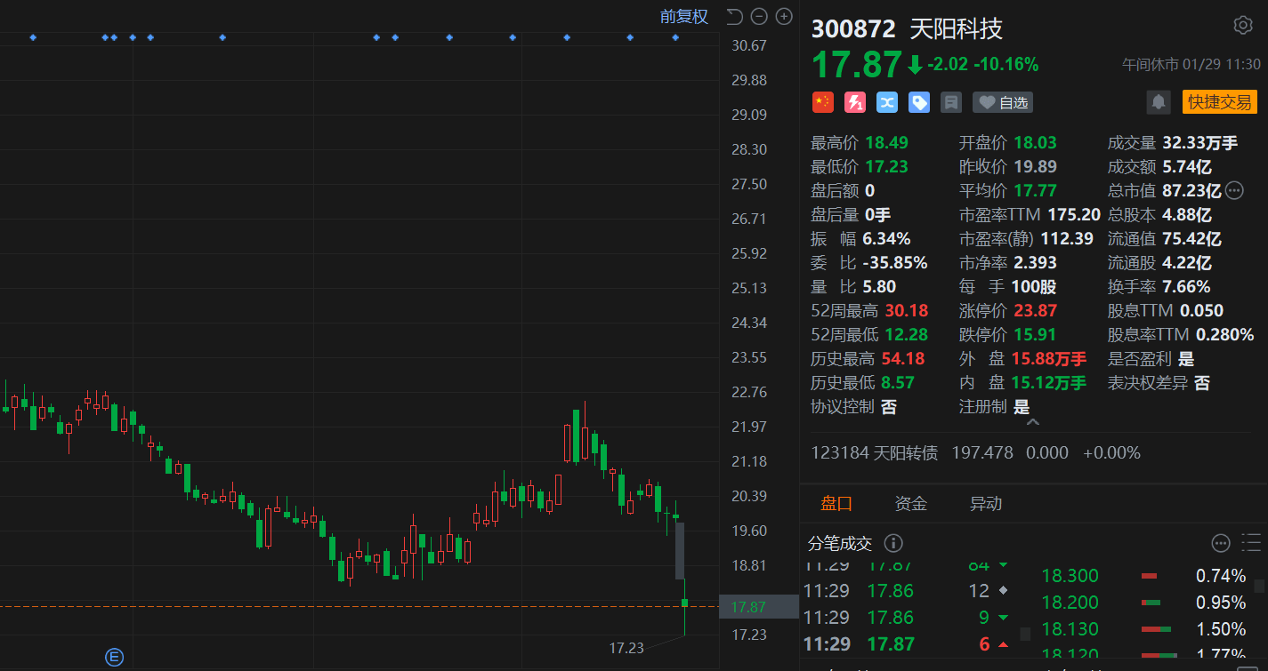Click the China flag market icon

(x=823, y=102)
